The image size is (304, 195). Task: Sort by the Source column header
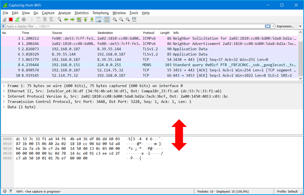[73, 33]
